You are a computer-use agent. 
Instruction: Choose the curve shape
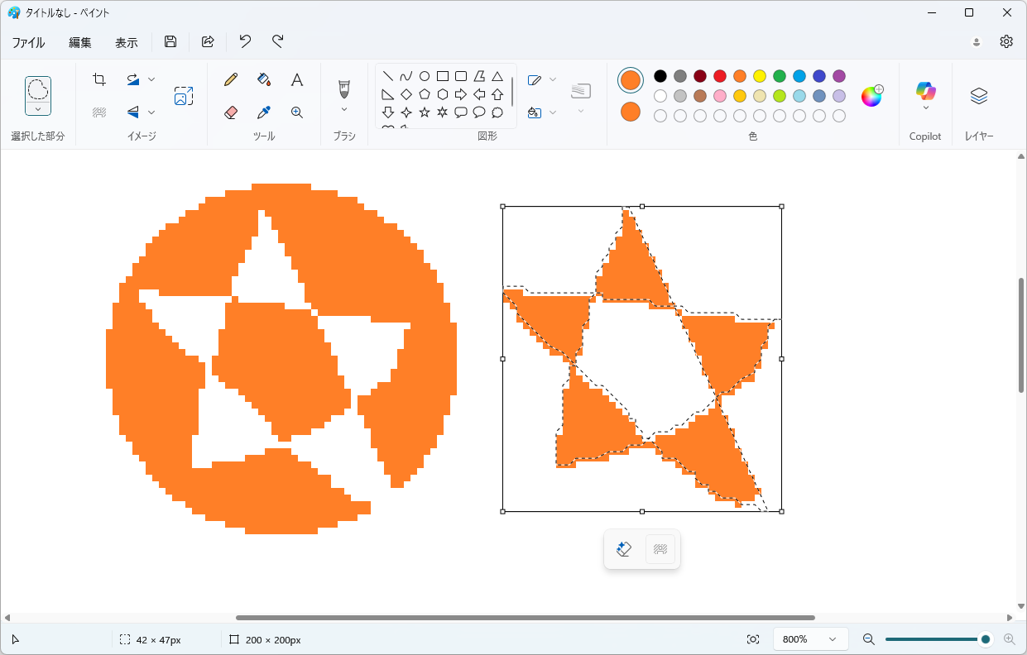[x=406, y=76]
